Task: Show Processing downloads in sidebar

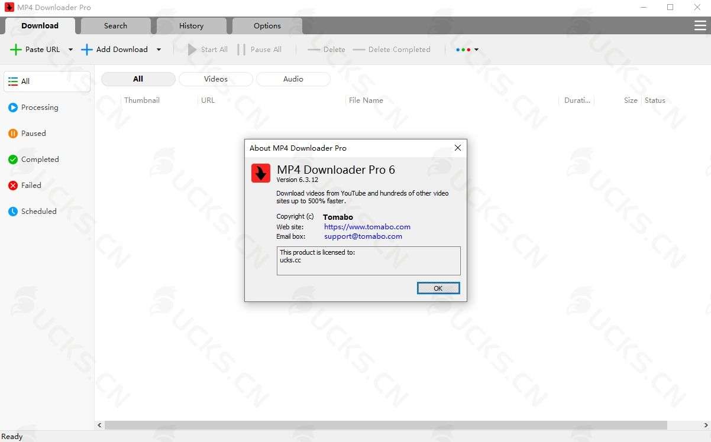Action: pos(47,108)
